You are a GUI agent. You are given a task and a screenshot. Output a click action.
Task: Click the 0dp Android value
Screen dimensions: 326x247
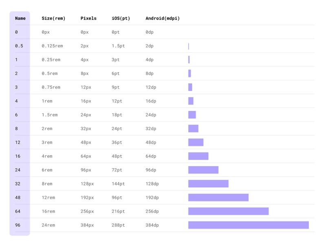pos(150,32)
